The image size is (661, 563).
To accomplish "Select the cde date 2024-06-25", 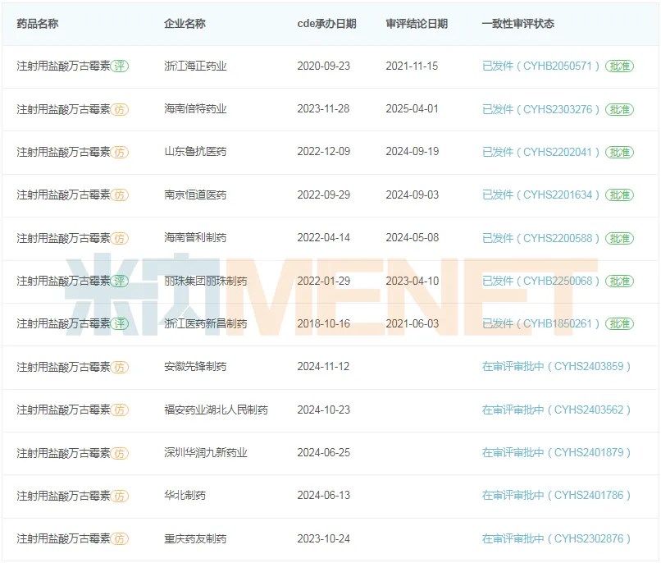I will (x=324, y=453).
